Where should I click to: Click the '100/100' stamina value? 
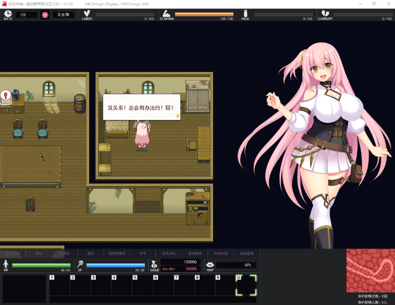click(226, 19)
